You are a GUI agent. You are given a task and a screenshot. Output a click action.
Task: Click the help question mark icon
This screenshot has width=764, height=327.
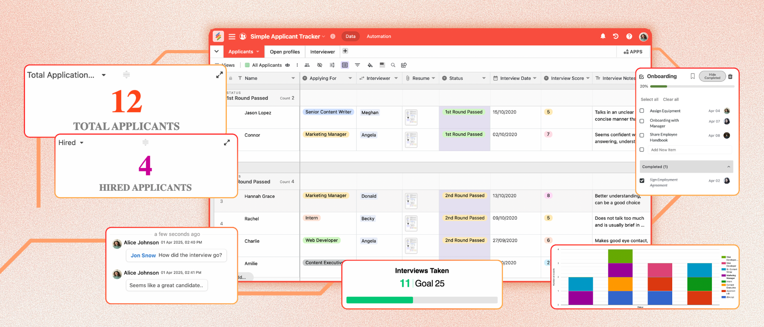click(x=629, y=36)
